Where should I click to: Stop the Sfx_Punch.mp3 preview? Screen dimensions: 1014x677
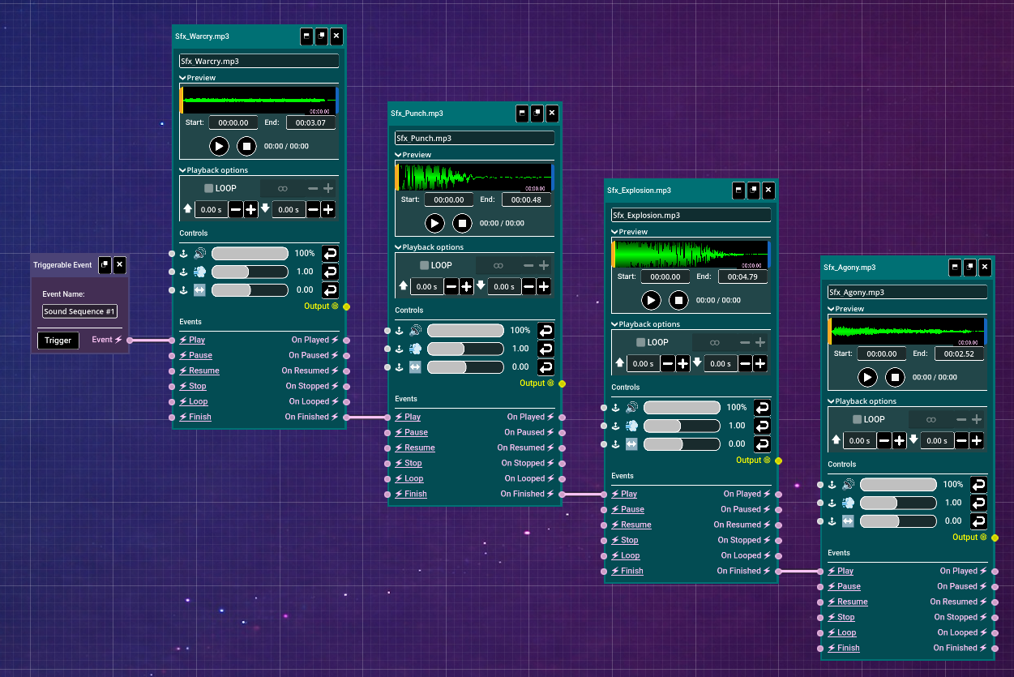(462, 223)
